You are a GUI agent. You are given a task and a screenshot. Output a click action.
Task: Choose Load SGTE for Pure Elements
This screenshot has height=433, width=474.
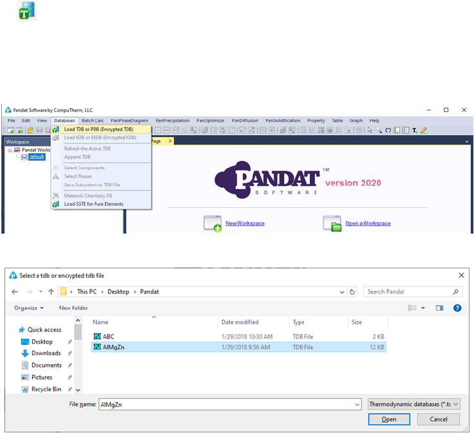pyautogui.click(x=101, y=204)
